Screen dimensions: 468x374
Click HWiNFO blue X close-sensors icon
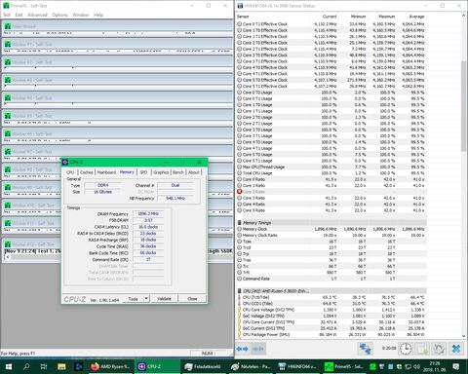point(456,349)
